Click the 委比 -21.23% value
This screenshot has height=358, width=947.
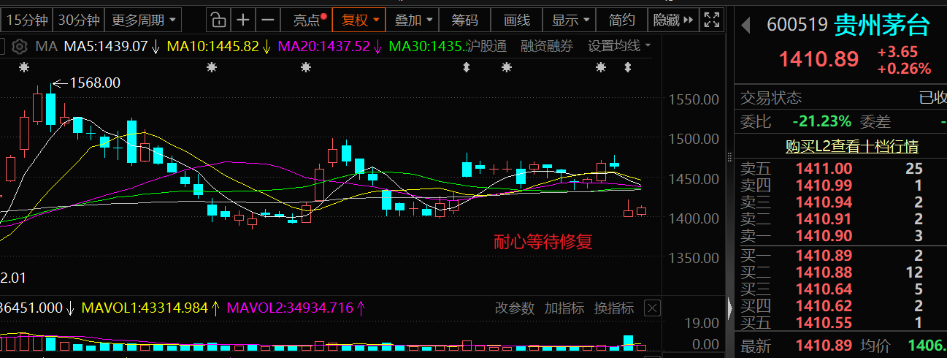click(822, 121)
